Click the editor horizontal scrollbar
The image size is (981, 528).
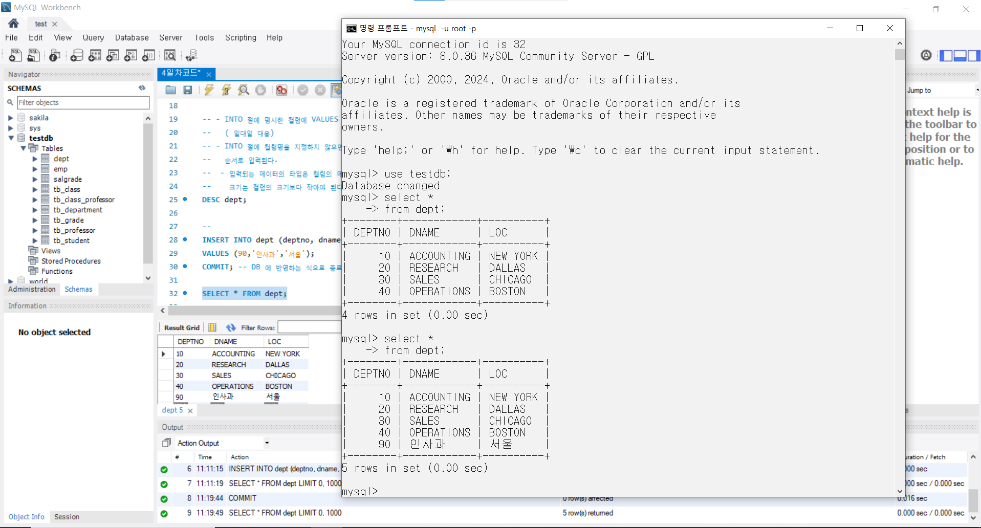tap(255, 310)
